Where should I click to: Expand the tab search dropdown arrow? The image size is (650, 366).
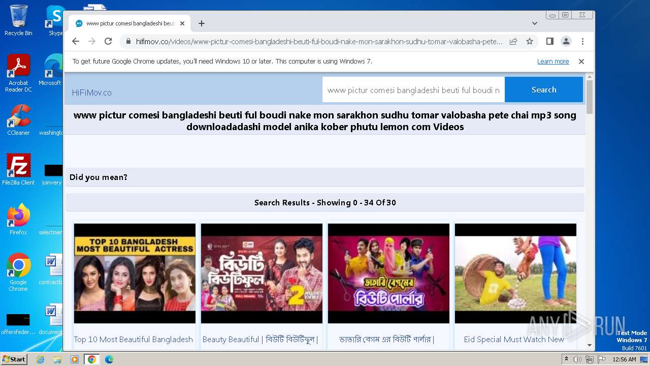click(x=535, y=23)
